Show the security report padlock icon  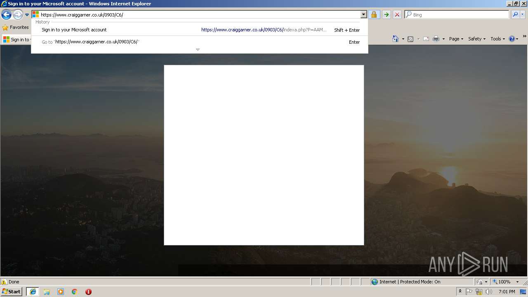(374, 14)
